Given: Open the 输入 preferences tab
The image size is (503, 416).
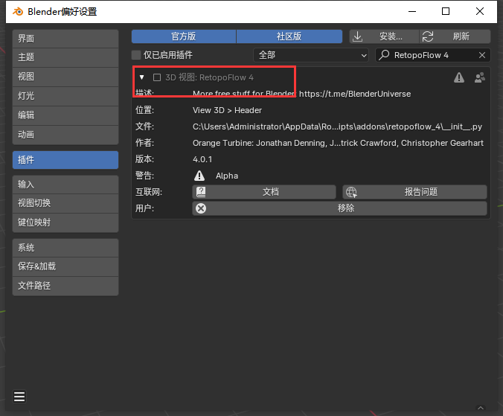Looking at the screenshot, I should tap(65, 185).
